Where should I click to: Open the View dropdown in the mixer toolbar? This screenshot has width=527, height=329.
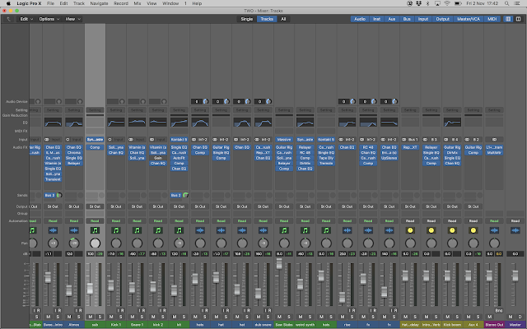pyautogui.click(x=73, y=19)
